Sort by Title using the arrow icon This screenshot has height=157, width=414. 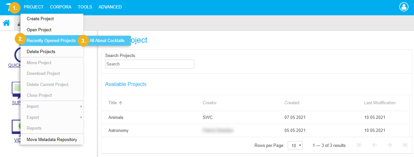tap(120, 103)
